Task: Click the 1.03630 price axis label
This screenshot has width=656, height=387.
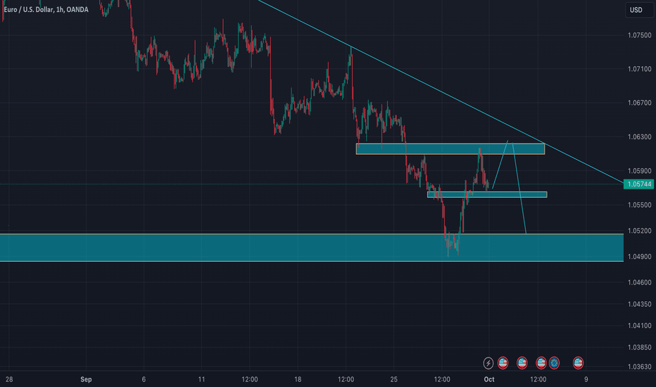Action: click(639, 367)
